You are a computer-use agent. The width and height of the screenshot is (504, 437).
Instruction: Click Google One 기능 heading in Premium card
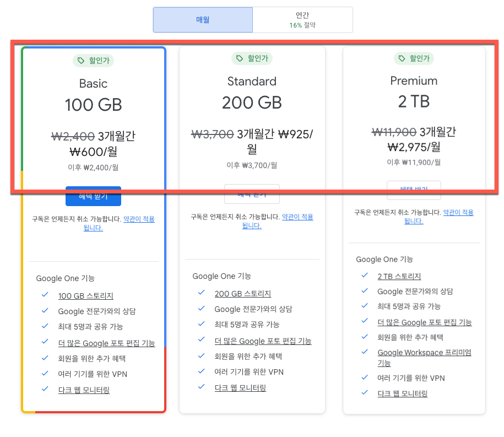[x=384, y=260]
